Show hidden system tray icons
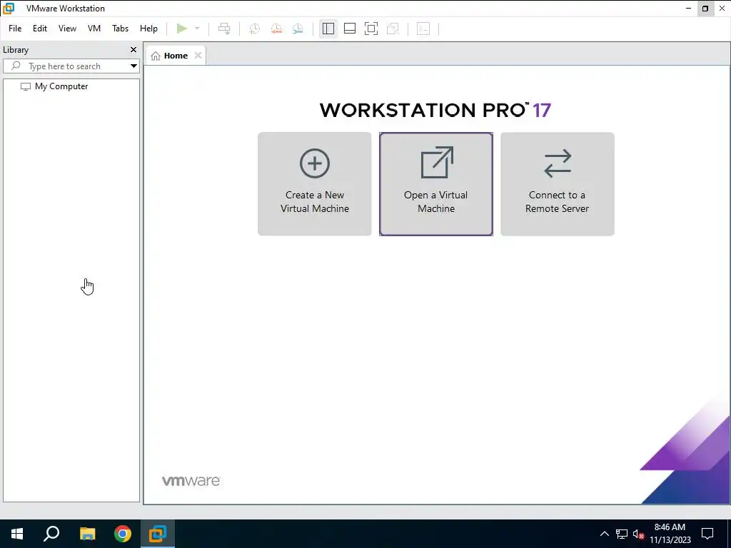Screen dimensions: 731x548 coord(604,534)
